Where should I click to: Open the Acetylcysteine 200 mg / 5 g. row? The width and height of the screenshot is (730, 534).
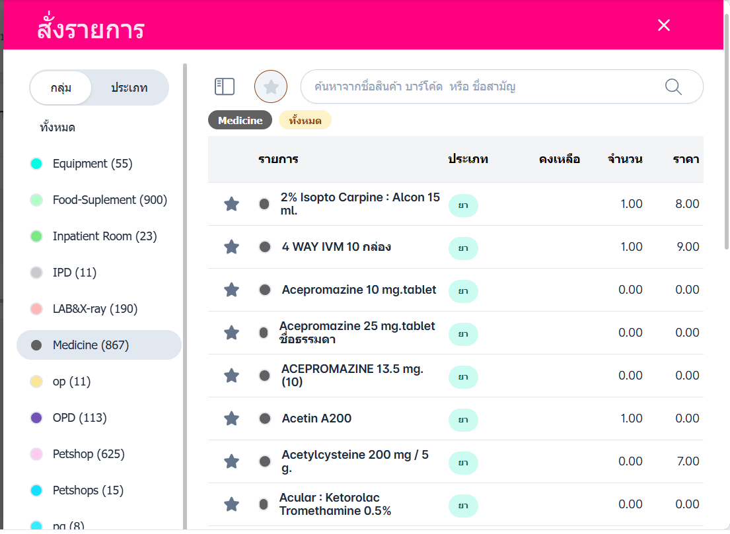pyautogui.click(x=455, y=461)
